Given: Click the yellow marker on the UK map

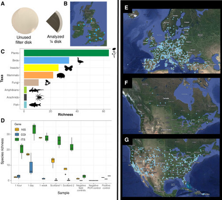Looking at the screenshot, I should (91, 19).
